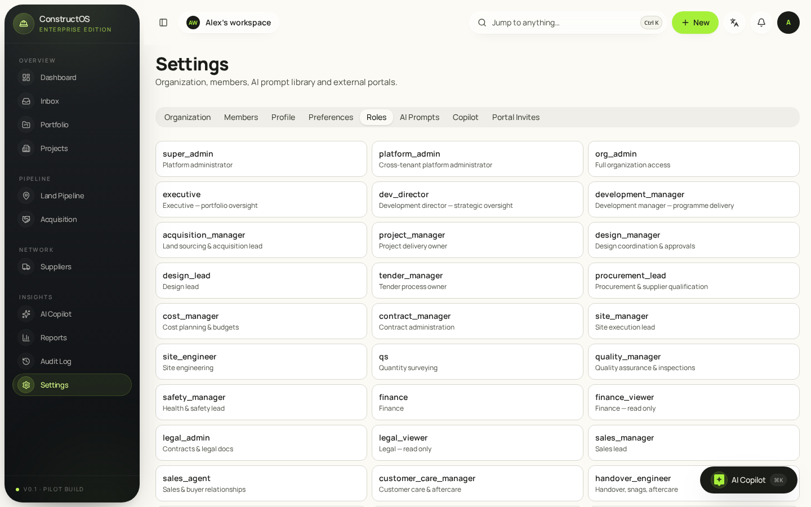The width and height of the screenshot is (811, 507).
Task: Select the development_manager role card
Action: tap(694, 199)
